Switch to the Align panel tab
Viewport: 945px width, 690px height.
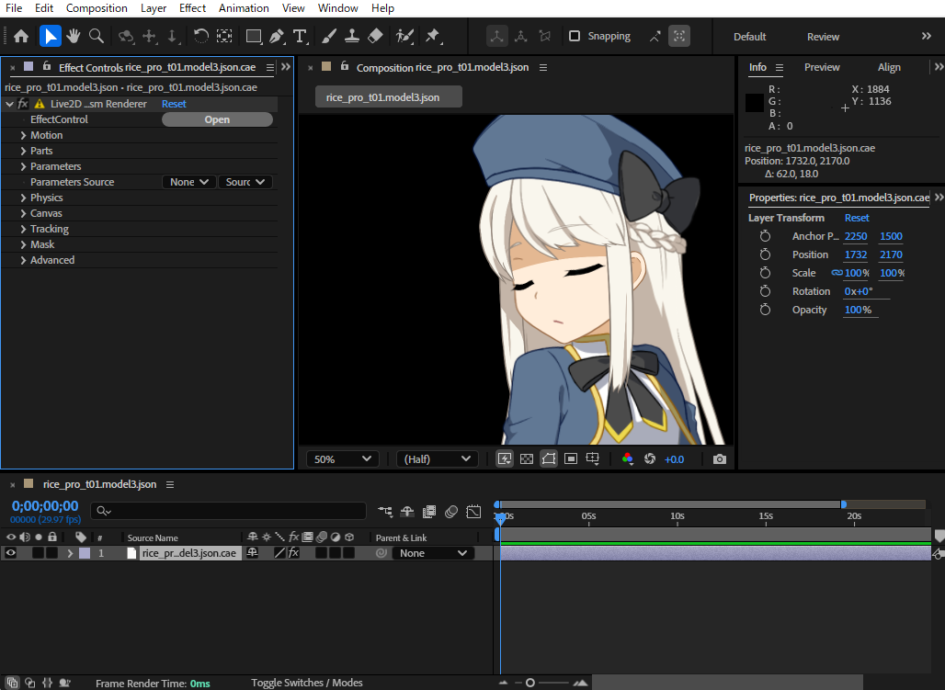pos(889,67)
